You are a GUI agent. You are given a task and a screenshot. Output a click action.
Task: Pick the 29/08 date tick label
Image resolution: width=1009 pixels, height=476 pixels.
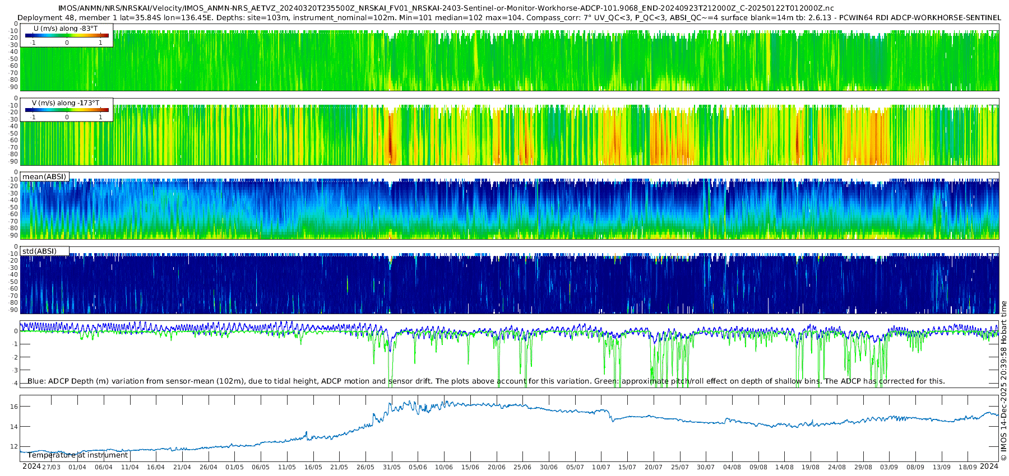(x=863, y=467)
